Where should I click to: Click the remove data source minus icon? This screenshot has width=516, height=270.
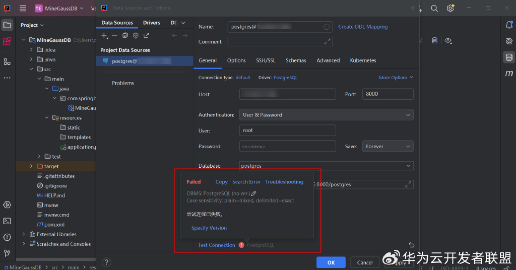[x=114, y=36]
